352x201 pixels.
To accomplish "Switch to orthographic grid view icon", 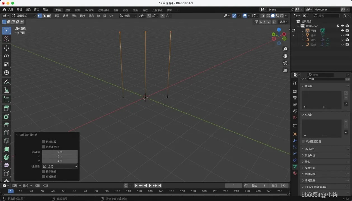I will coord(285,70).
